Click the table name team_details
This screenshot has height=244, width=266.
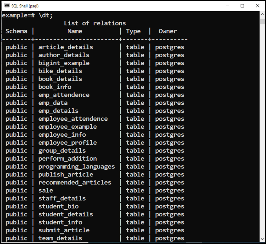(x=60, y=238)
